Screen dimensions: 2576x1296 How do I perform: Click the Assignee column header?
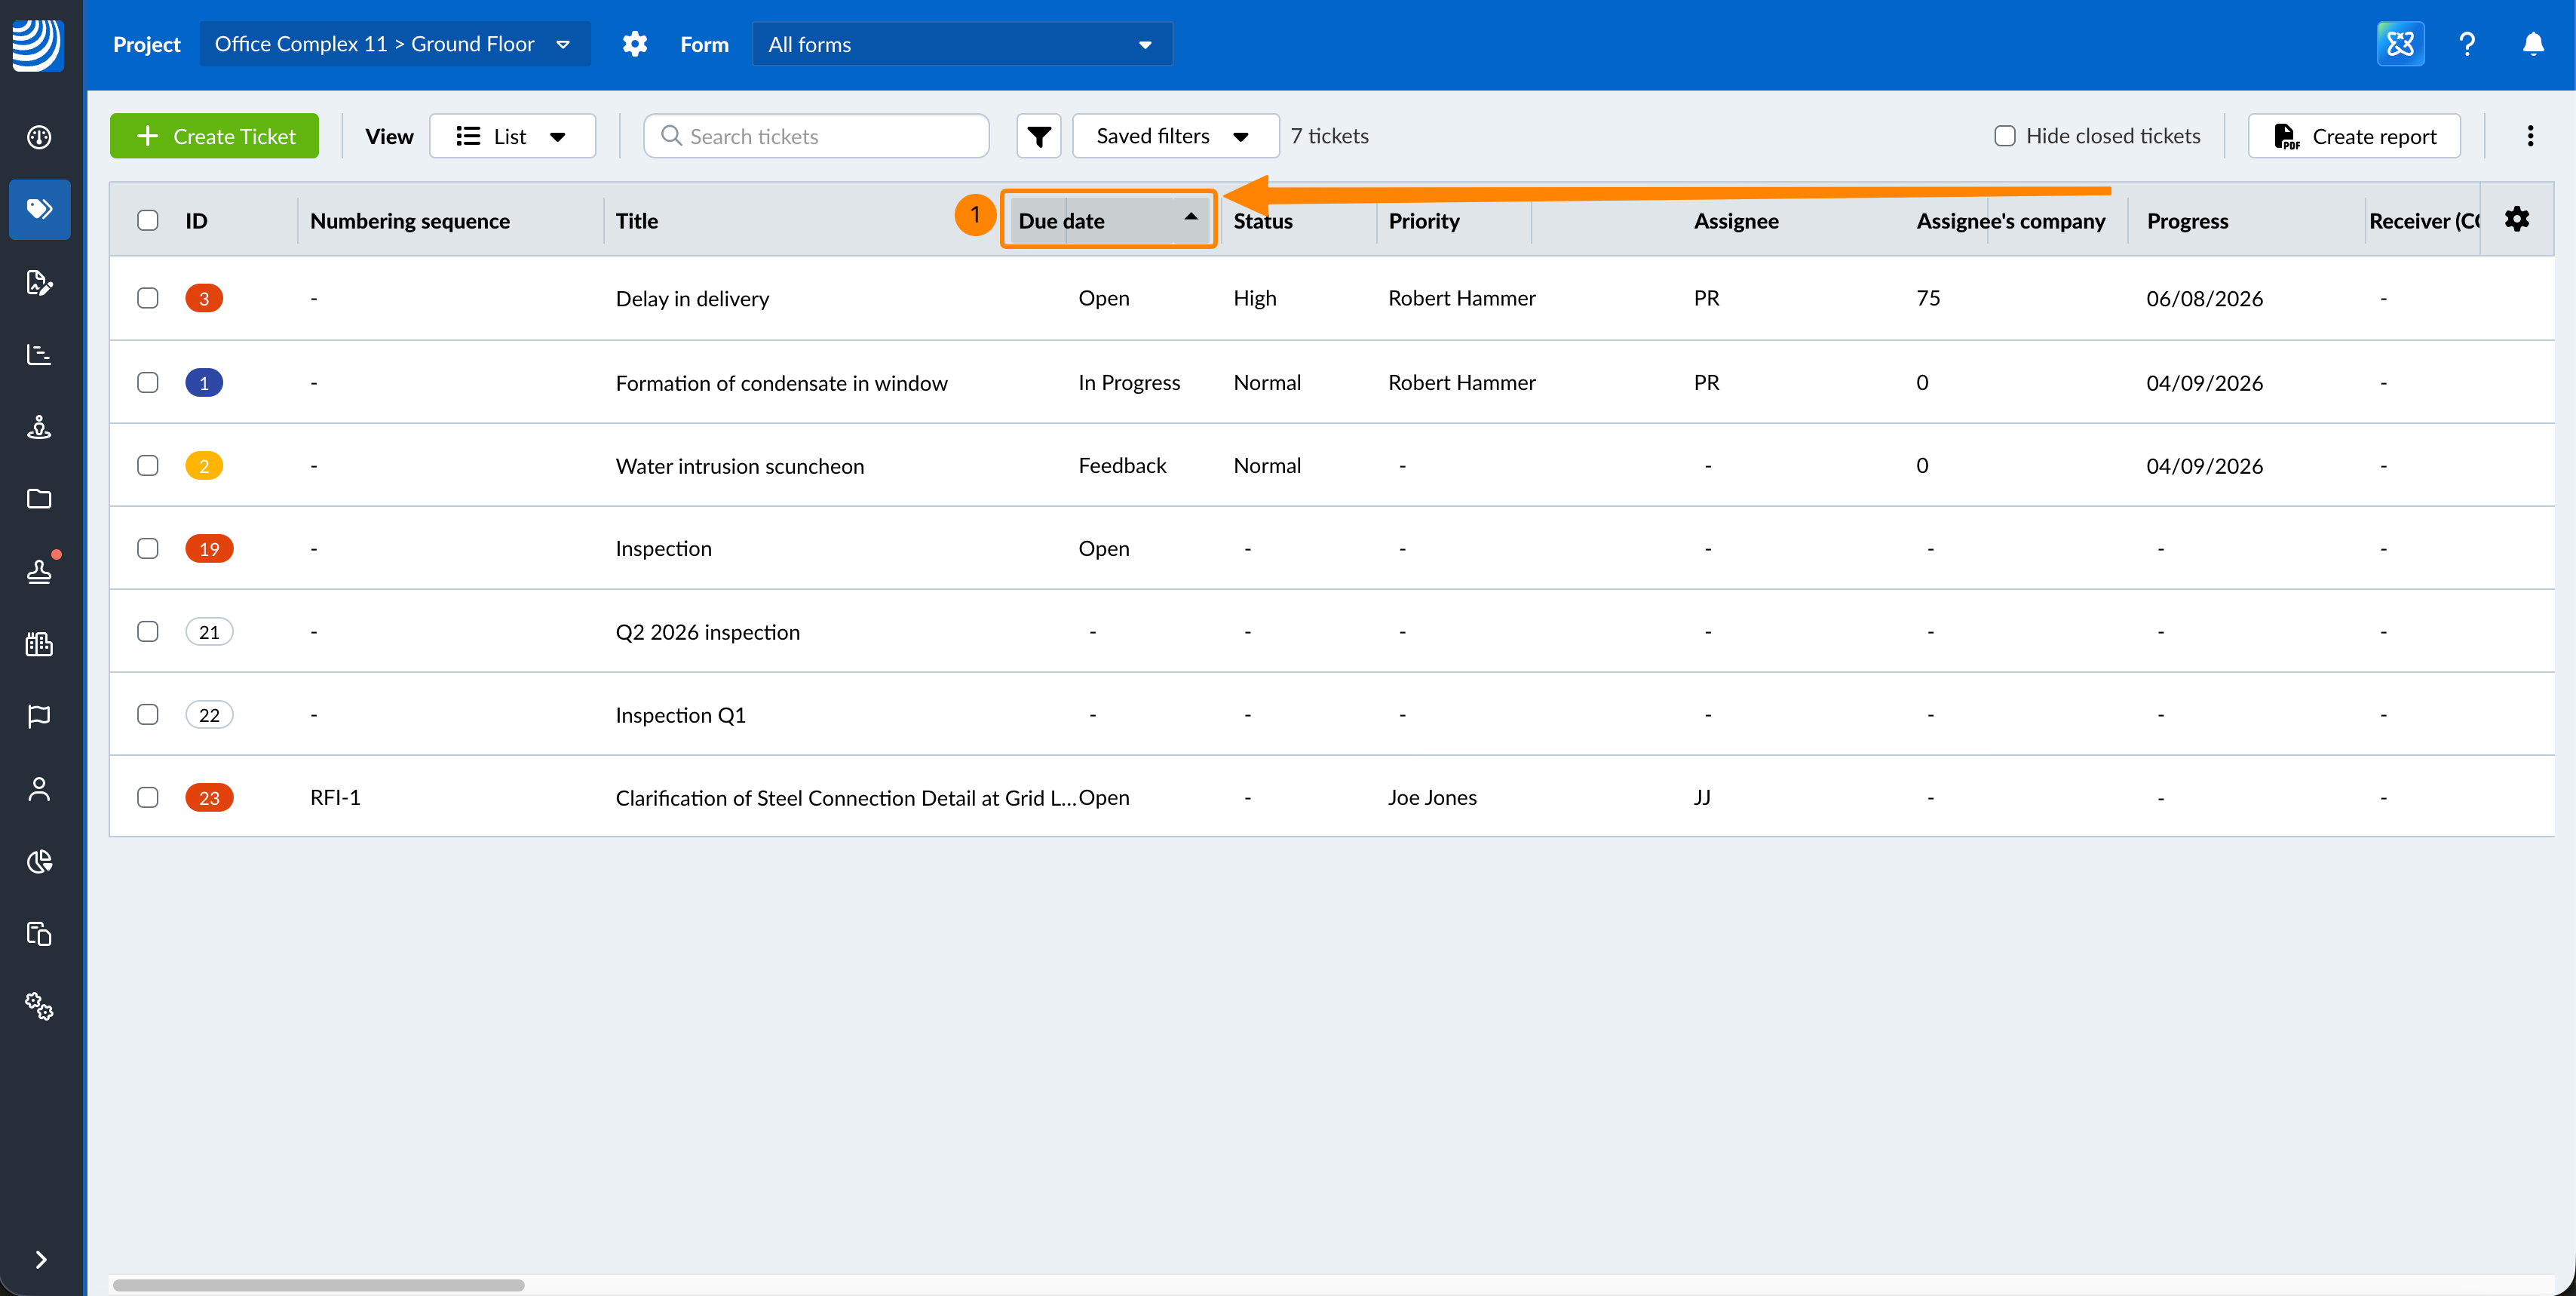point(1736,221)
